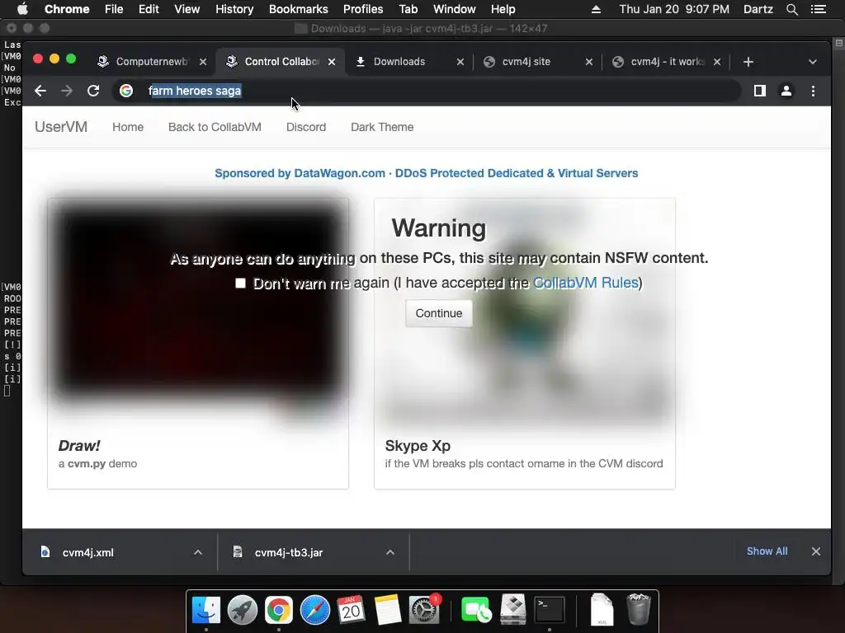Viewport: 845px width, 633px height.
Task: Tick the Don't warn me again checkbox
Action: (x=240, y=284)
